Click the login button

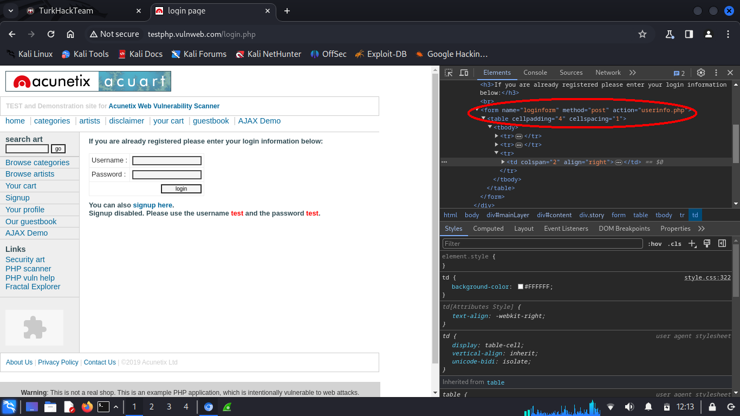(x=181, y=188)
